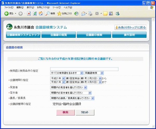This screenshot has width=156, height=129.
Task: Click 糸魚川市トップに戻る button
Action: coord(131,27)
